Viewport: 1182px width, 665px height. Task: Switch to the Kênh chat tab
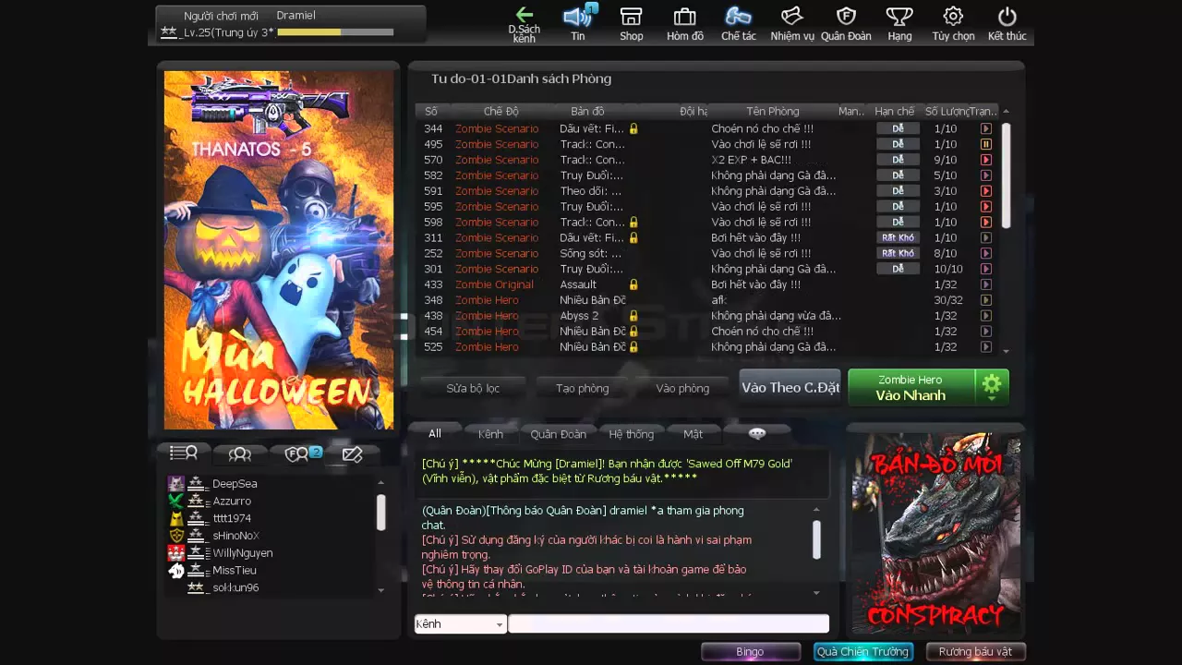coord(490,433)
